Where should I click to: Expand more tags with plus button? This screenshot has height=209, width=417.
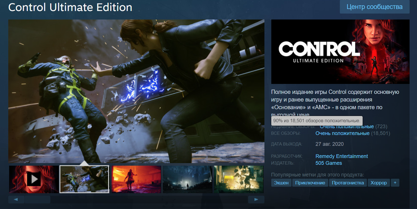[x=395, y=183]
